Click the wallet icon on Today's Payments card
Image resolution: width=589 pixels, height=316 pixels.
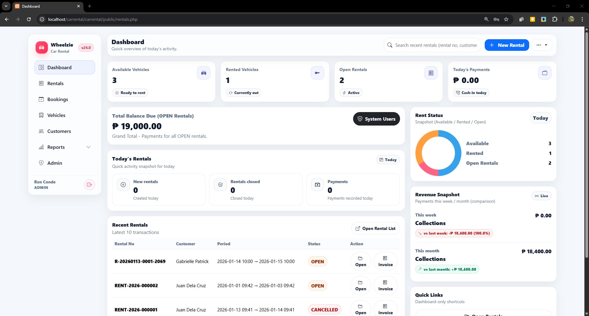click(x=545, y=73)
